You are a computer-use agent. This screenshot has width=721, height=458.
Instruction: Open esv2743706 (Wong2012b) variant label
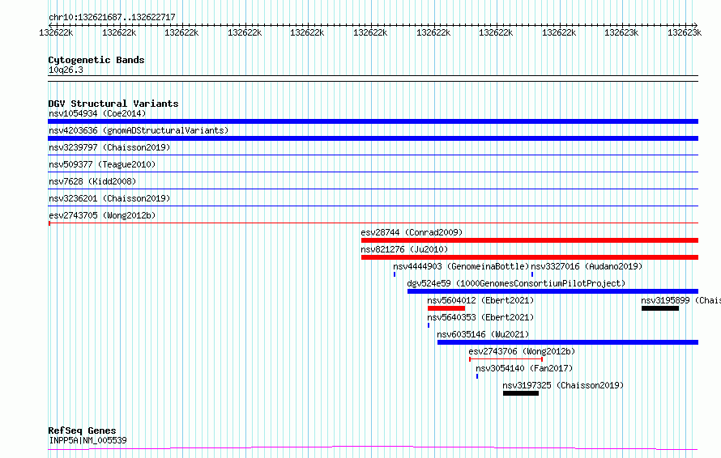[x=522, y=351]
